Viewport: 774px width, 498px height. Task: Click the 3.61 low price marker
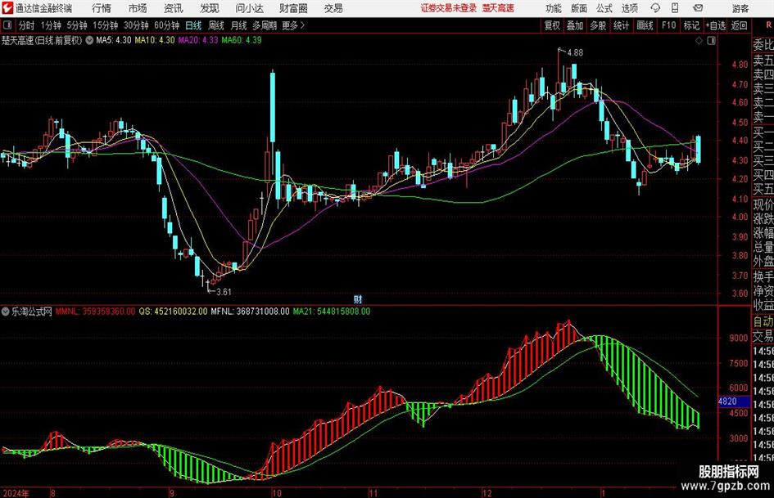(224, 292)
